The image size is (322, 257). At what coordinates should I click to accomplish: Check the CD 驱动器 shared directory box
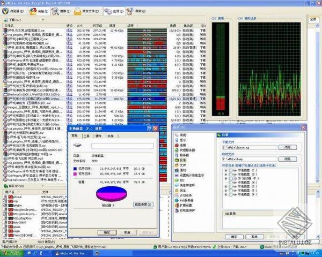coord(231,178)
